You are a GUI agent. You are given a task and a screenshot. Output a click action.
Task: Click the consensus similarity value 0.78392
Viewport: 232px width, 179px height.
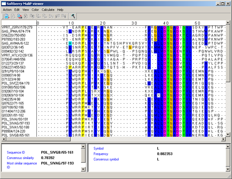[48, 158]
